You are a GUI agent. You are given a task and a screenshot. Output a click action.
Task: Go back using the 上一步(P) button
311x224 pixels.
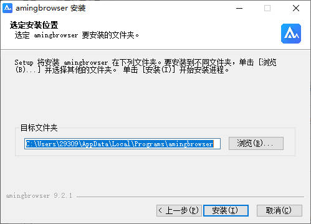[x=179, y=210]
